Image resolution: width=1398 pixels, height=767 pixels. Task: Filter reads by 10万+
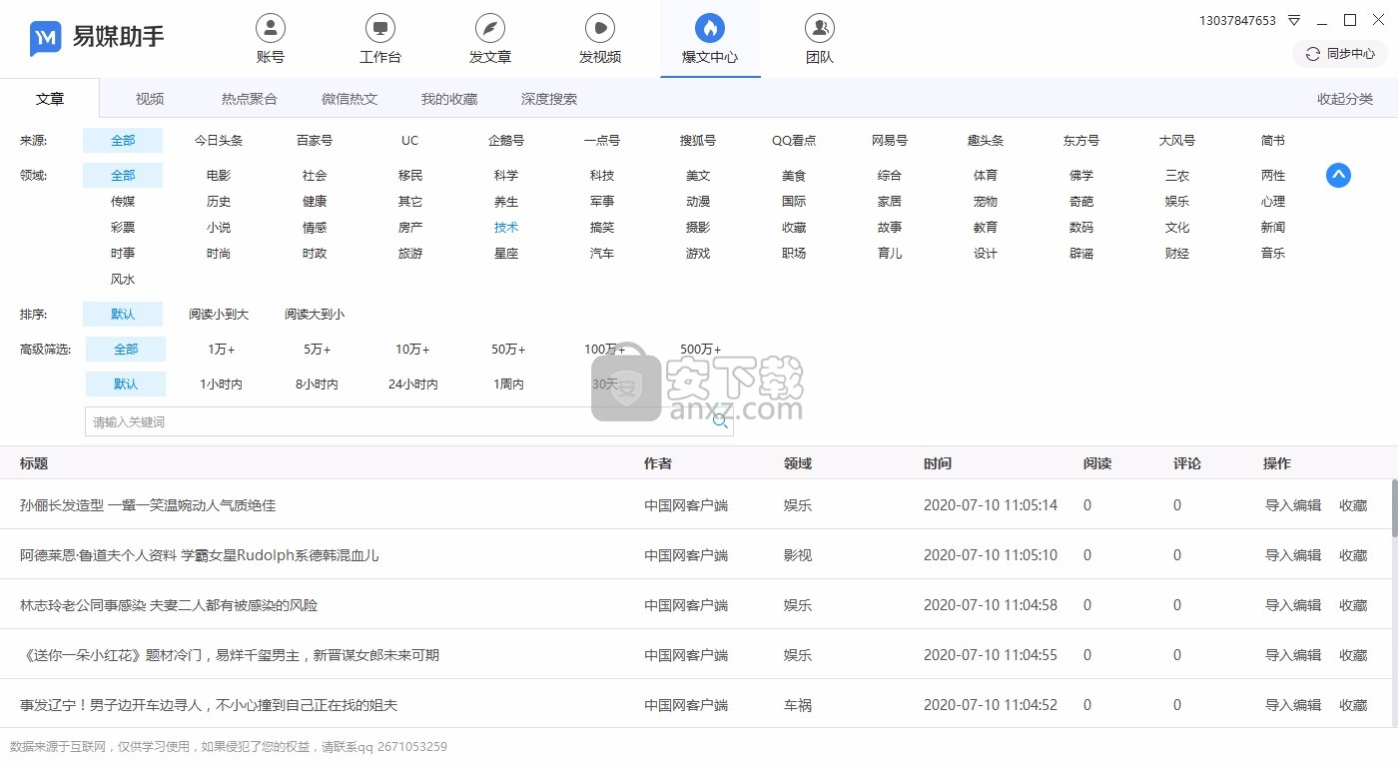pyautogui.click(x=412, y=350)
